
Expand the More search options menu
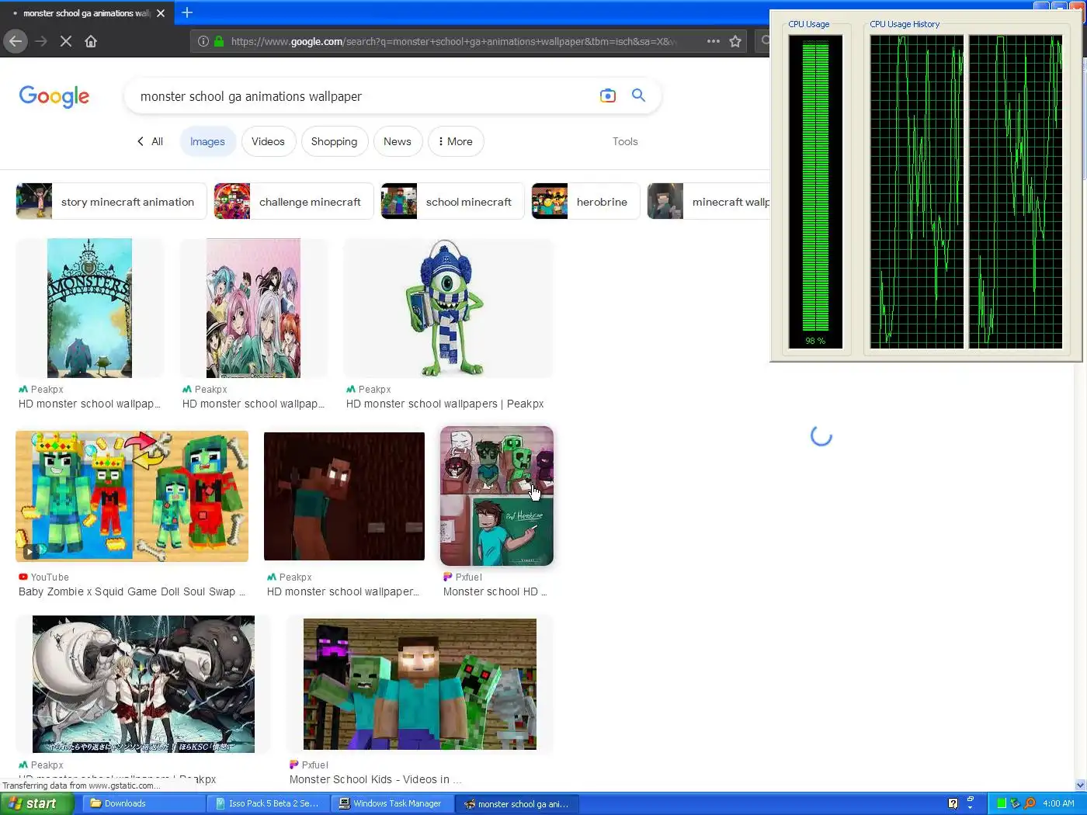[456, 141]
